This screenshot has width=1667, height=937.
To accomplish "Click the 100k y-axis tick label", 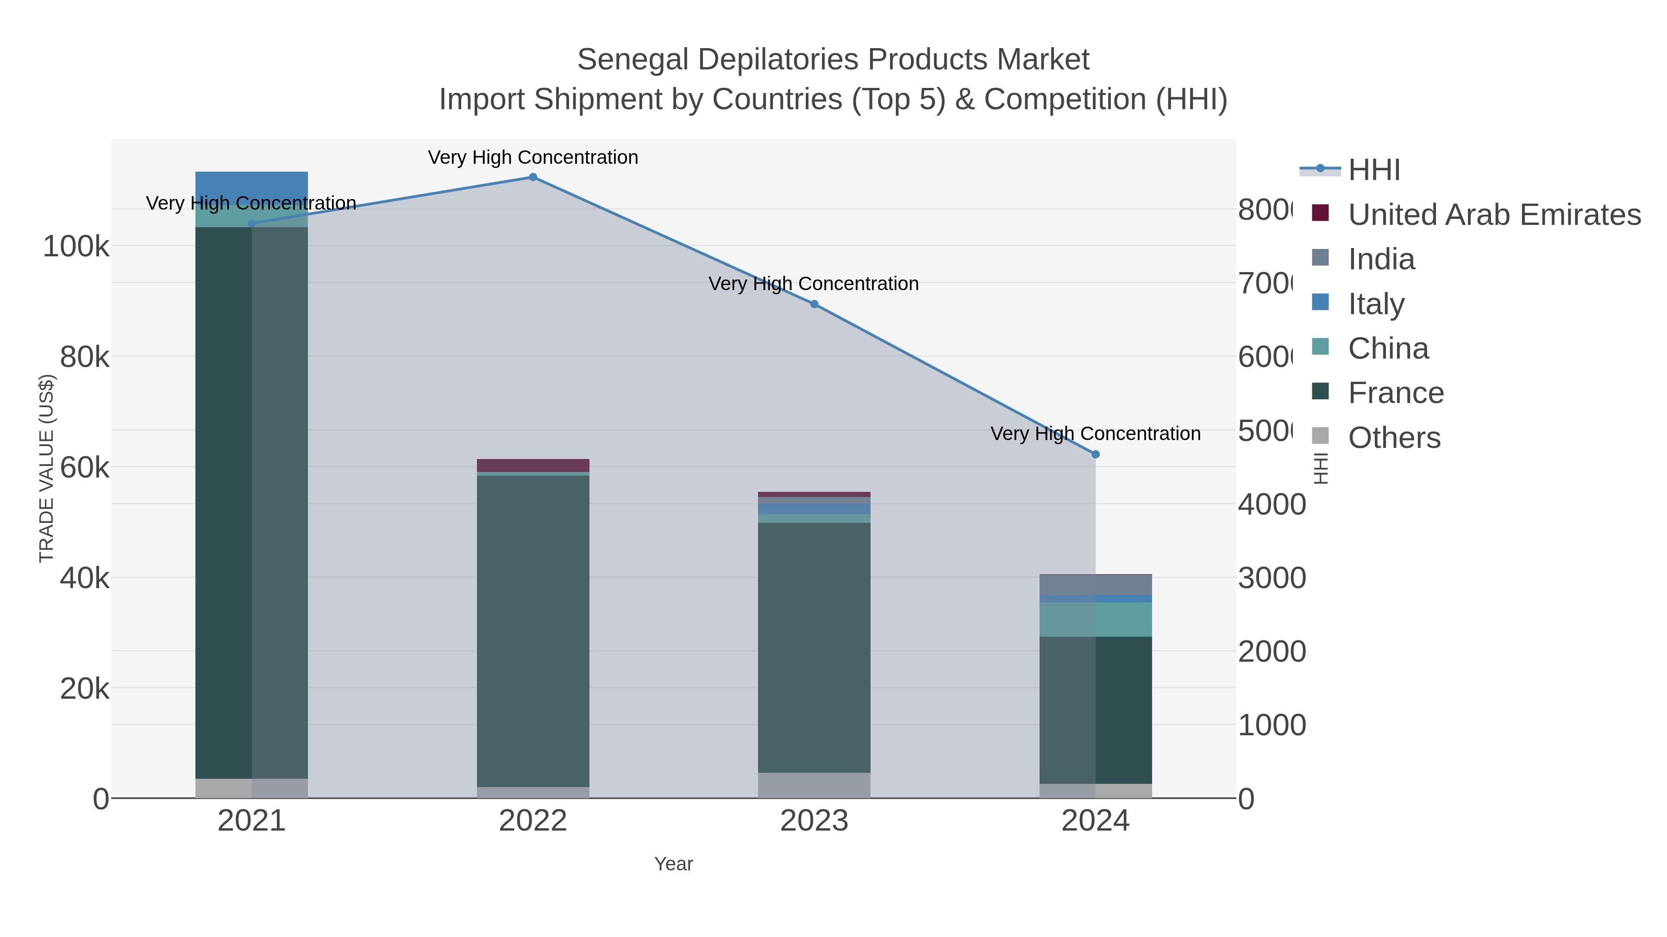I will [76, 246].
